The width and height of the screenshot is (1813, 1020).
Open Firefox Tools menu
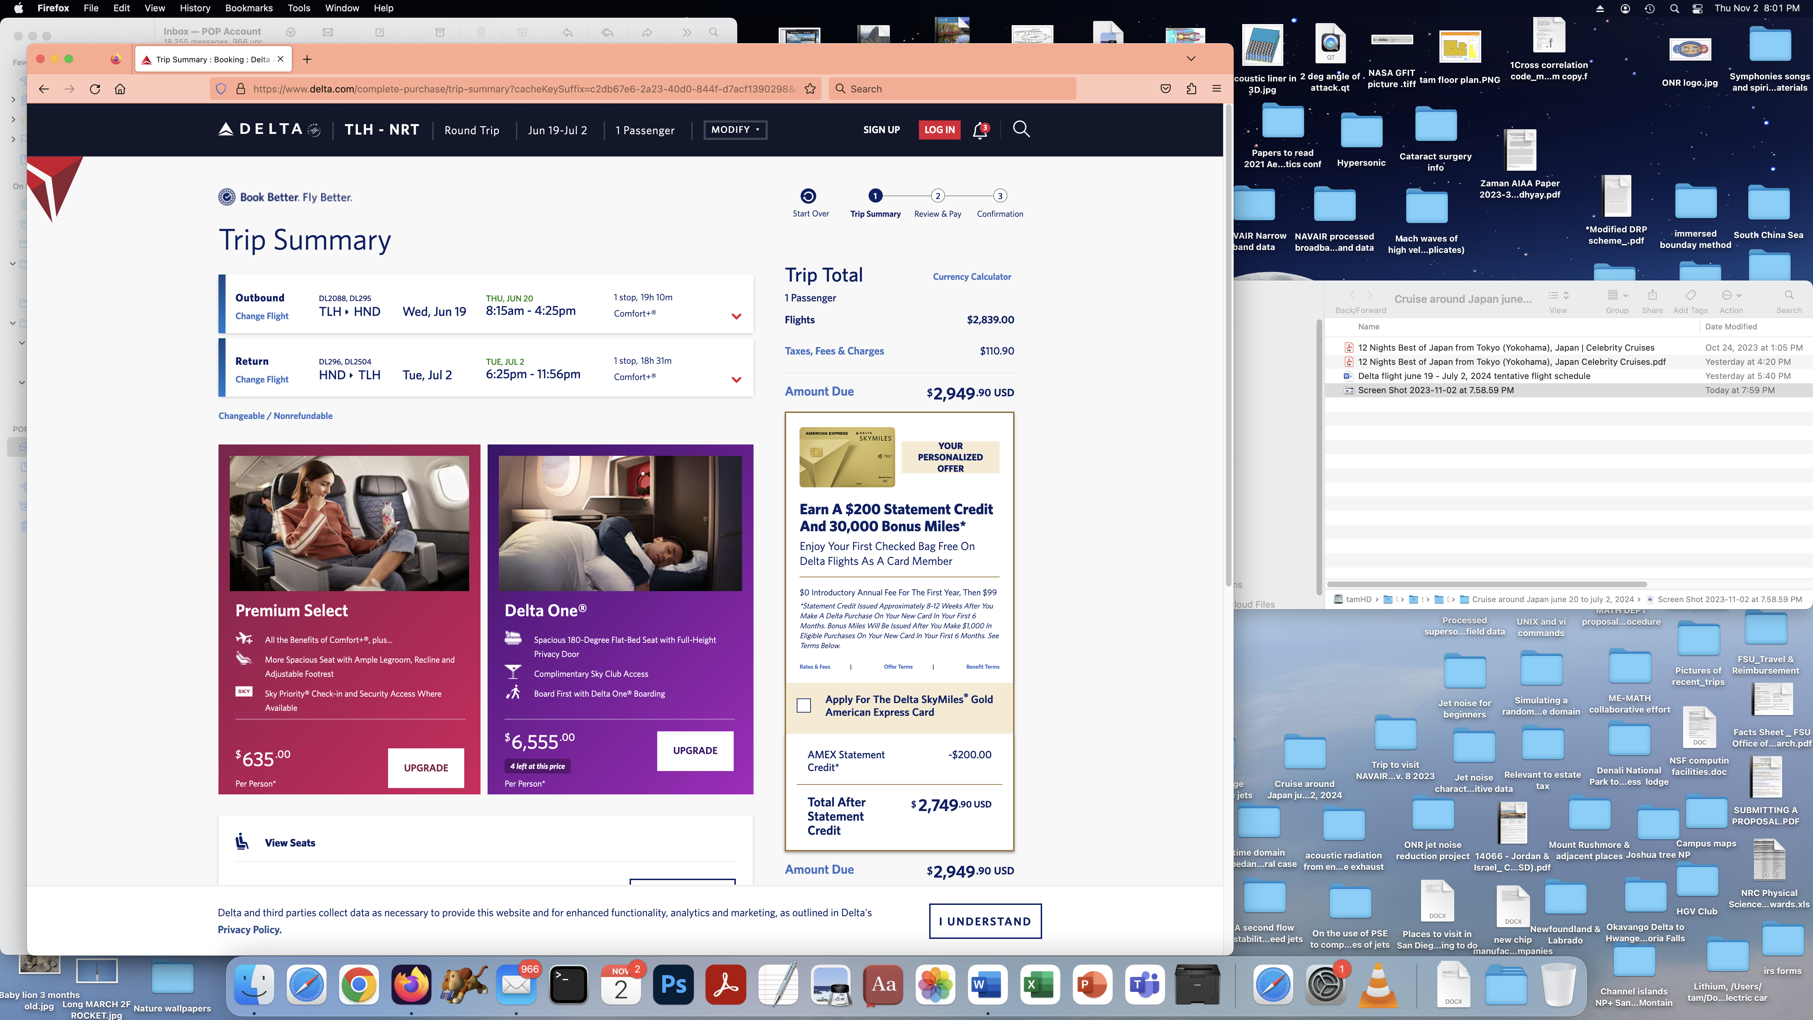pyautogui.click(x=299, y=8)
